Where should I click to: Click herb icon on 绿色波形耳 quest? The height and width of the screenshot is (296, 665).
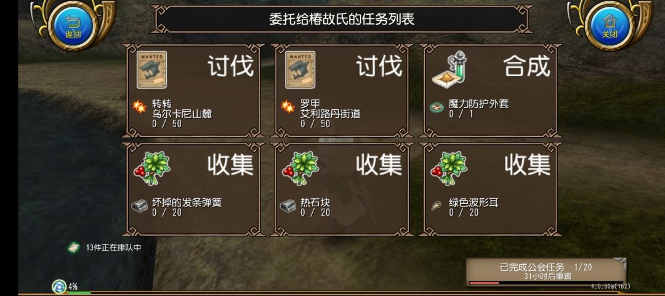click(x=449, y=168)
